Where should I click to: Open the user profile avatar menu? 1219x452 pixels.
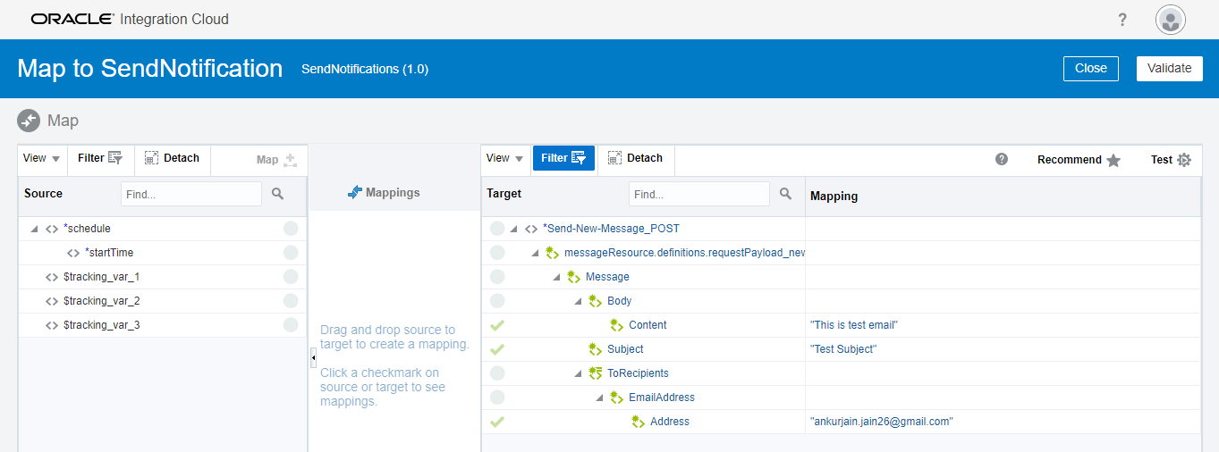1170,20
